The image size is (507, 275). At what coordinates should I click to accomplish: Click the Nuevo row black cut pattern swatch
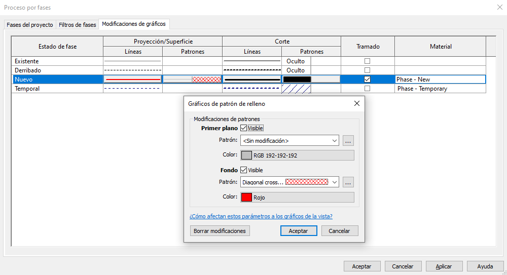pos(297,80)
